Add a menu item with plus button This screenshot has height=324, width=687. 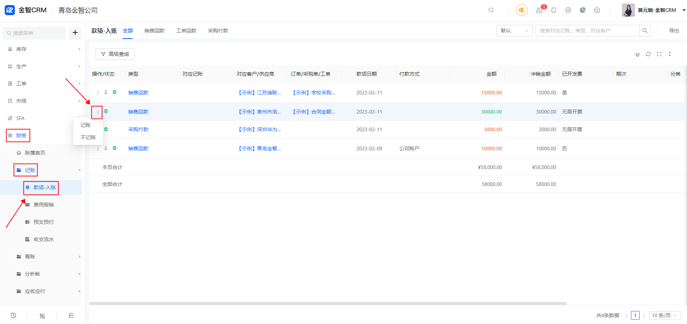coord(75,33)
